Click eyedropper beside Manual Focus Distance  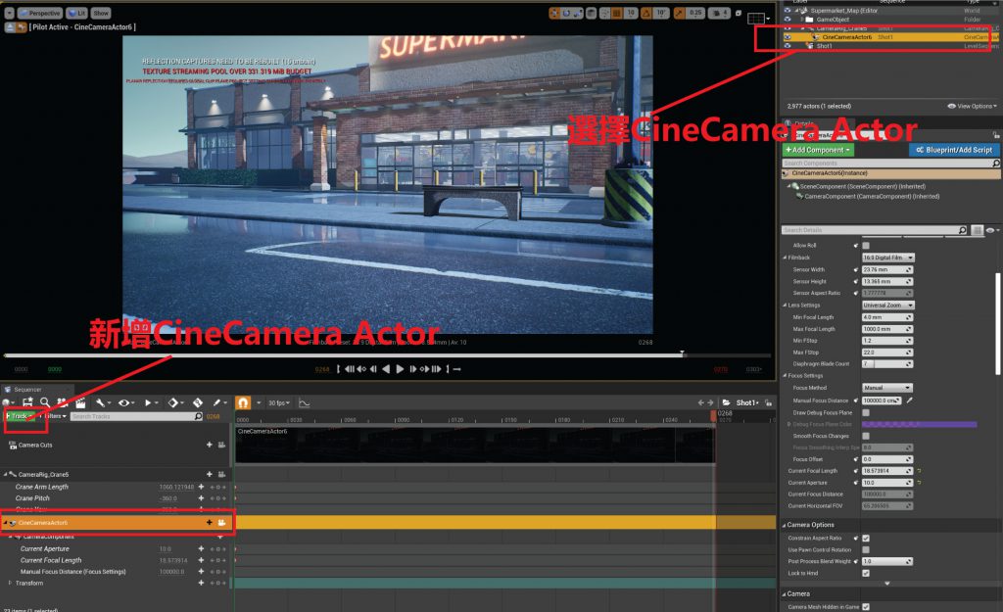[x=910, y=400]
